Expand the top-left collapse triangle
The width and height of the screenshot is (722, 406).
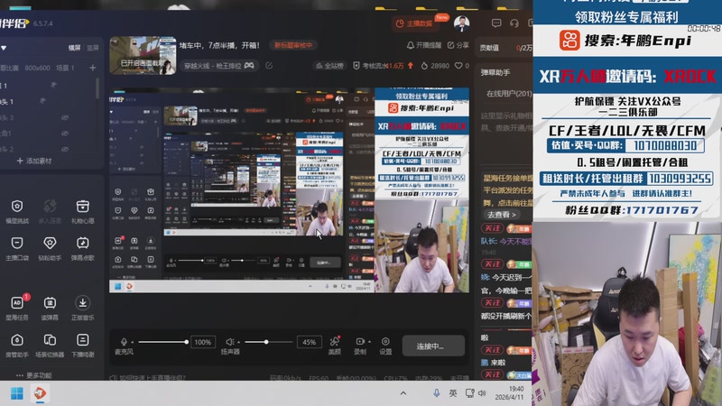click(x=4, y=48)
